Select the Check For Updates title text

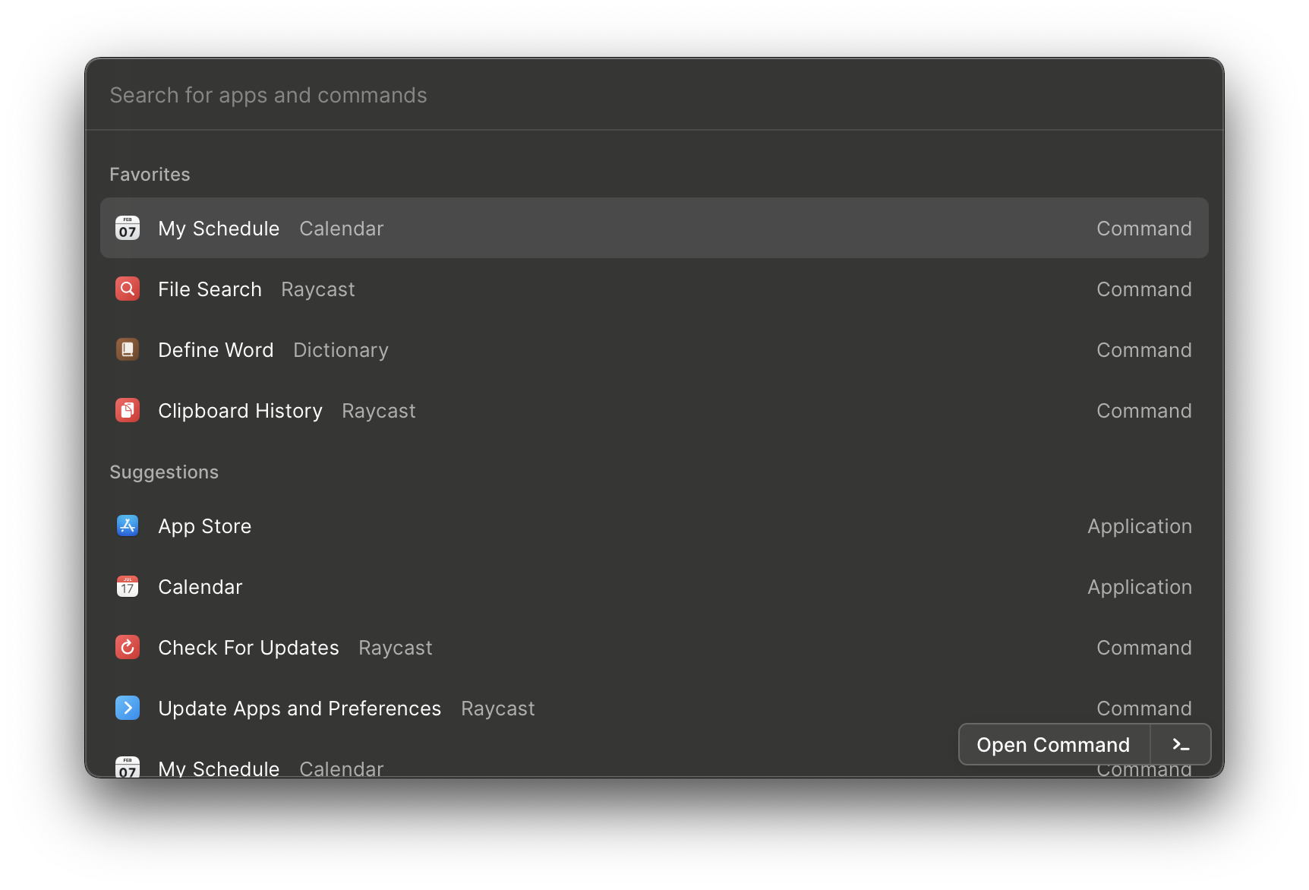coord(248,648)
